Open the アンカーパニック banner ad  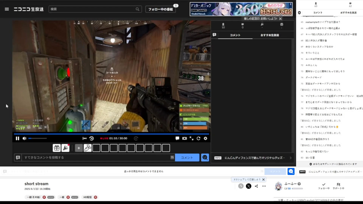coord(241,9)
